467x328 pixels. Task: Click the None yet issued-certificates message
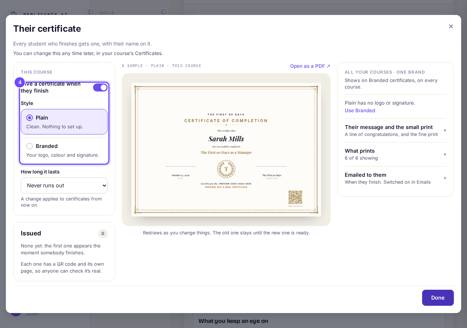61,249
